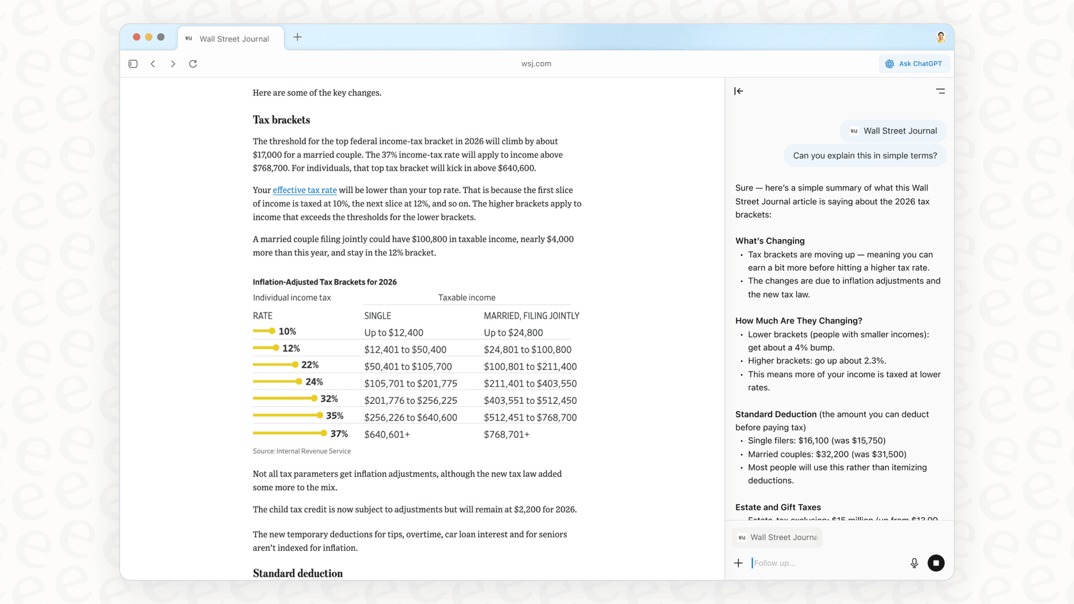Viewport: 1074px width, 604px height.
Task: Open the browser sidebar panel icon
Action: coord(132,63)
